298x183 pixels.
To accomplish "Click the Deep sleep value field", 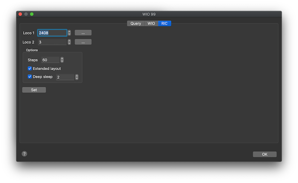I will [65, 77].
